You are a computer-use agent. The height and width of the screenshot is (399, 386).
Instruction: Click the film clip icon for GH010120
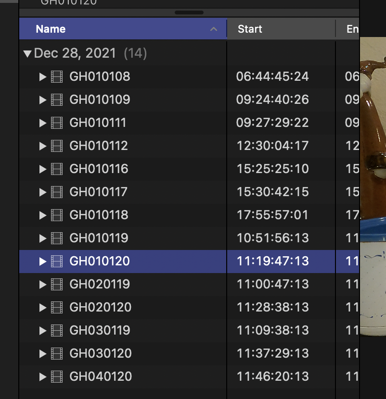[x=57, y=261]
